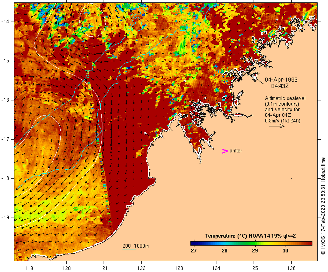This screenshot has width=328, height=272.
Task: Click the date text '04-Apr-1996'
Action: (x=281, y=80)
